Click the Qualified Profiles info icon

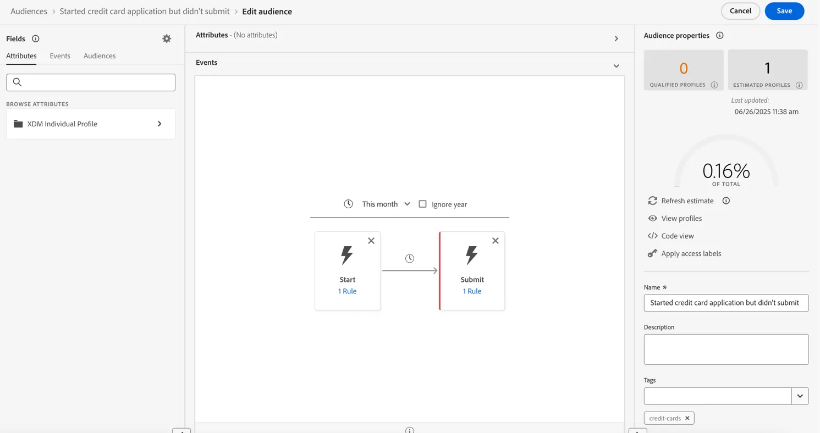714,85
